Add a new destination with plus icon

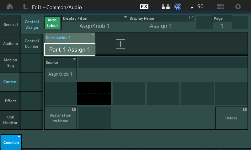(x=120, y=44)
